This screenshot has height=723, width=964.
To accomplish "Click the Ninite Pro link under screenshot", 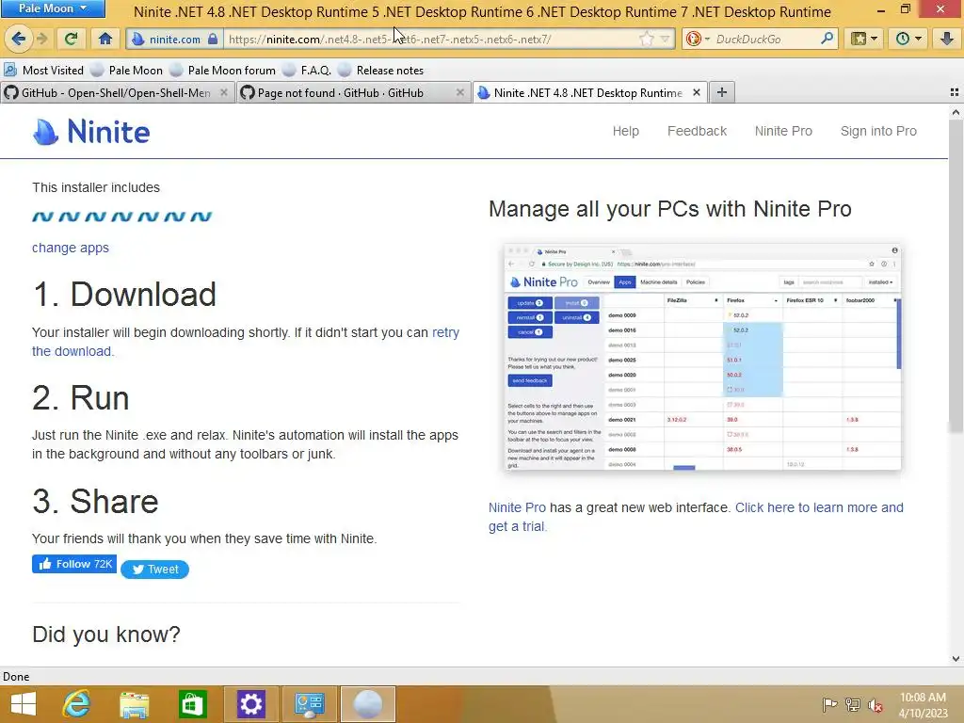I will [x=517, y=507].
